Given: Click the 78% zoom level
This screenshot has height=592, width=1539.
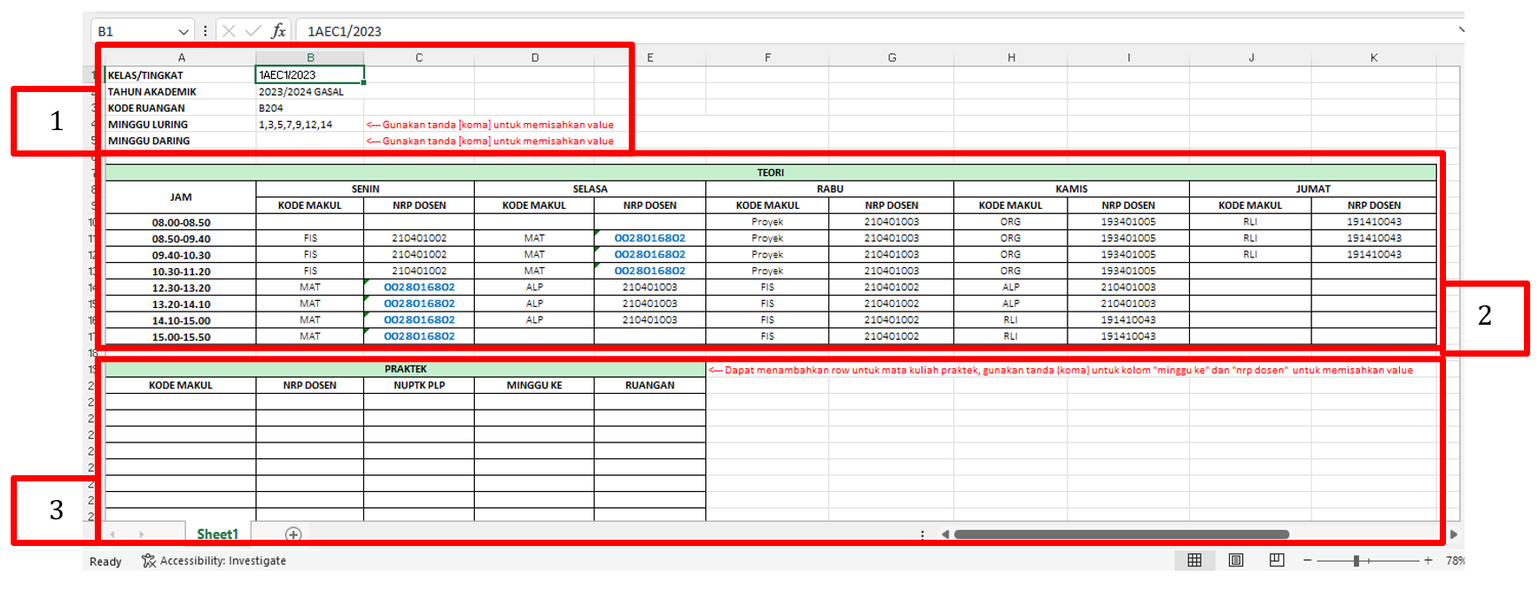Looking at the screenshot, I should pos(1455,560).
